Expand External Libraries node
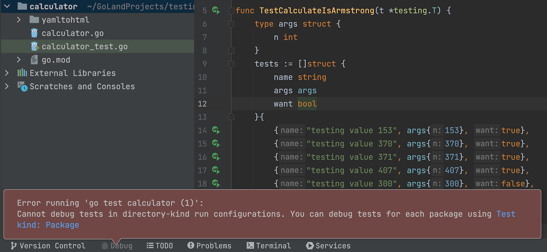 (7, 73)
